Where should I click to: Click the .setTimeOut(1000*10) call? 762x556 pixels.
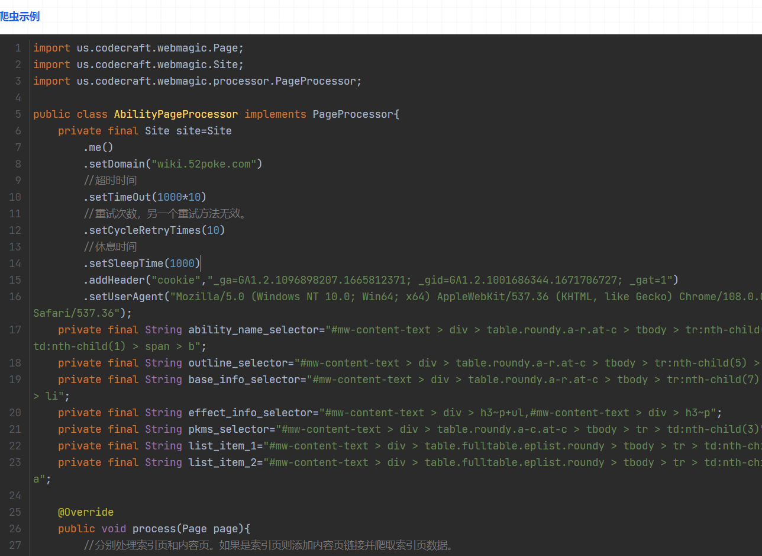coord(145,197)
